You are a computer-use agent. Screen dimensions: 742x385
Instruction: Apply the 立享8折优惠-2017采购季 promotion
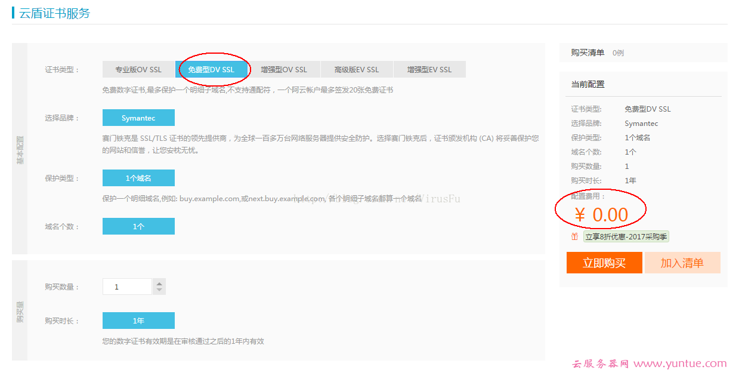click(625, 236)
